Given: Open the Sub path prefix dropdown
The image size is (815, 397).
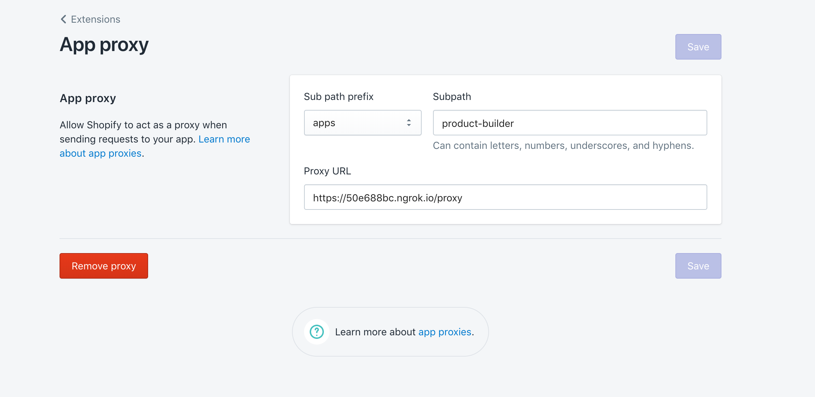Looking at the screenshot, I should pos(362,123).
